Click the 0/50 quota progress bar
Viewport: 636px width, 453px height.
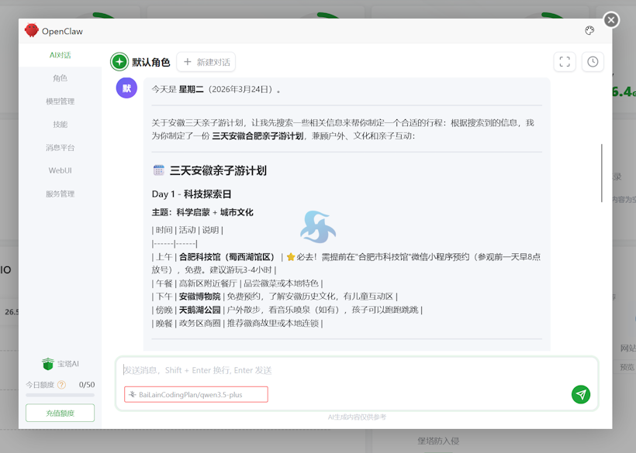click(x=60, y=396)
